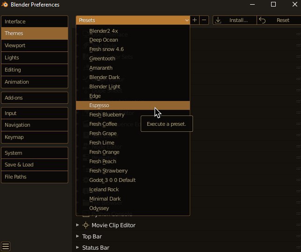Open the Presets dropdown
Image resolution: width=301 pixels, height=252 pixels.
pyautogui.click(x=133, y=20)
